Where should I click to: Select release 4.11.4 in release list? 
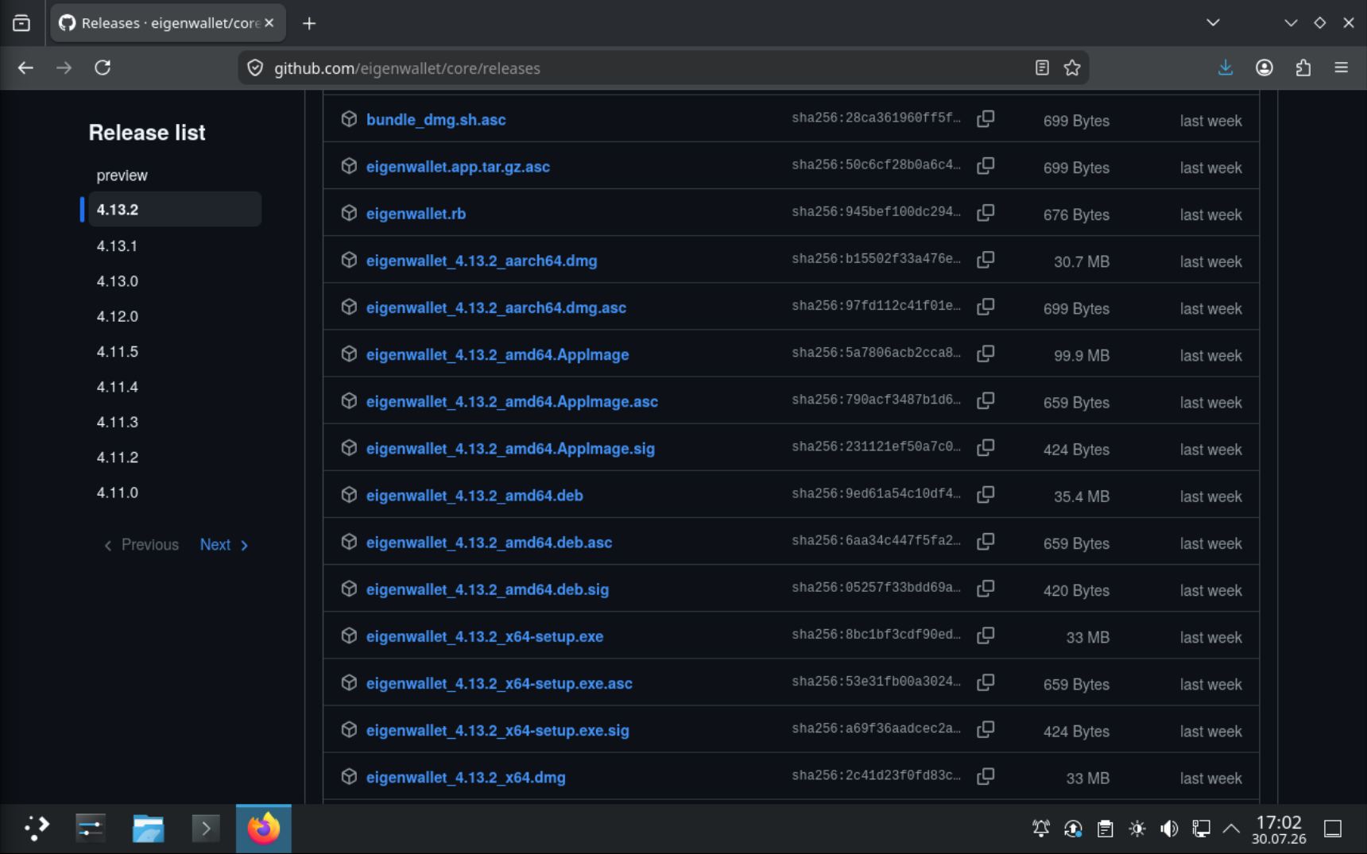click(x=117, y=387)
